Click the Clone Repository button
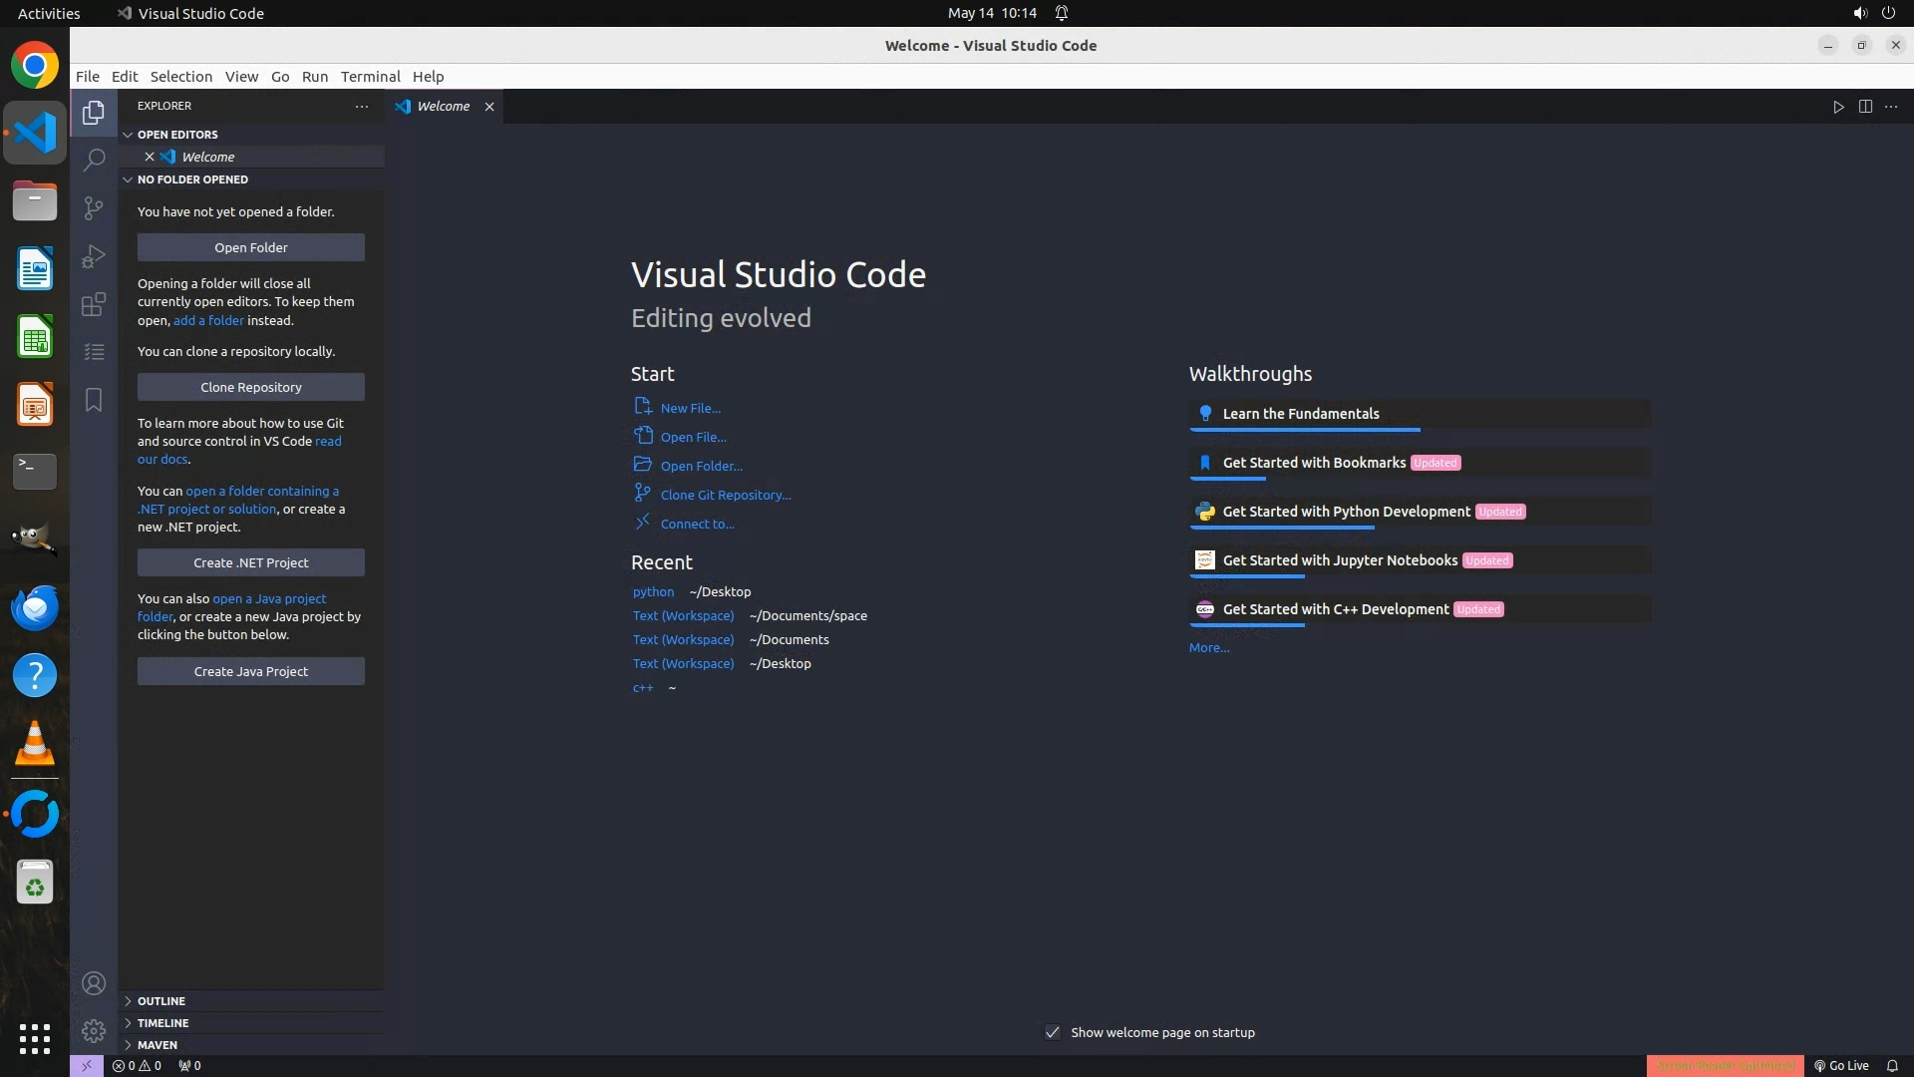Viewport: 1914px width, 1077px height. (x=250, y=387)
